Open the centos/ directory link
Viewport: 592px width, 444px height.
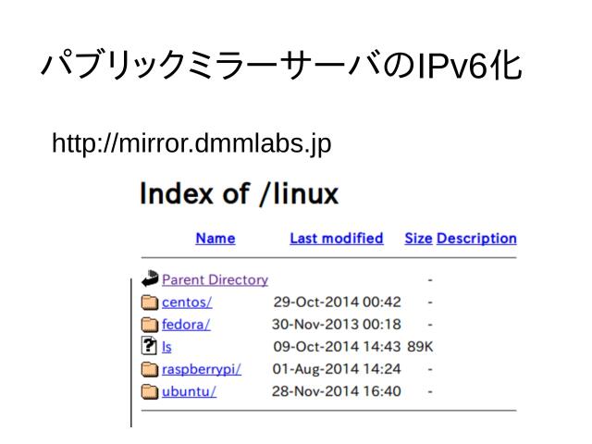click(x=187, y=302)
